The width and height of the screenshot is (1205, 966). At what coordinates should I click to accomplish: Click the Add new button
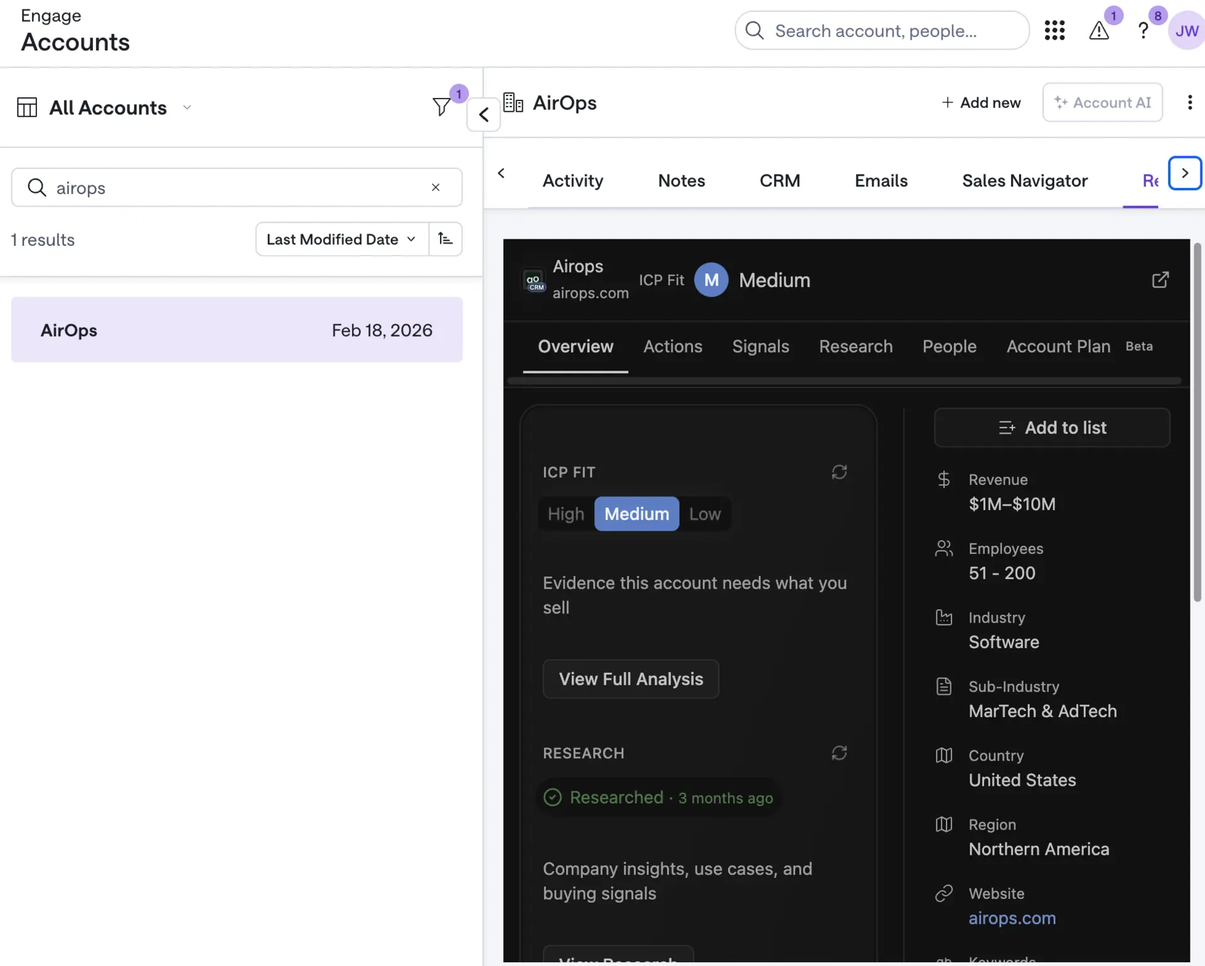981,102
